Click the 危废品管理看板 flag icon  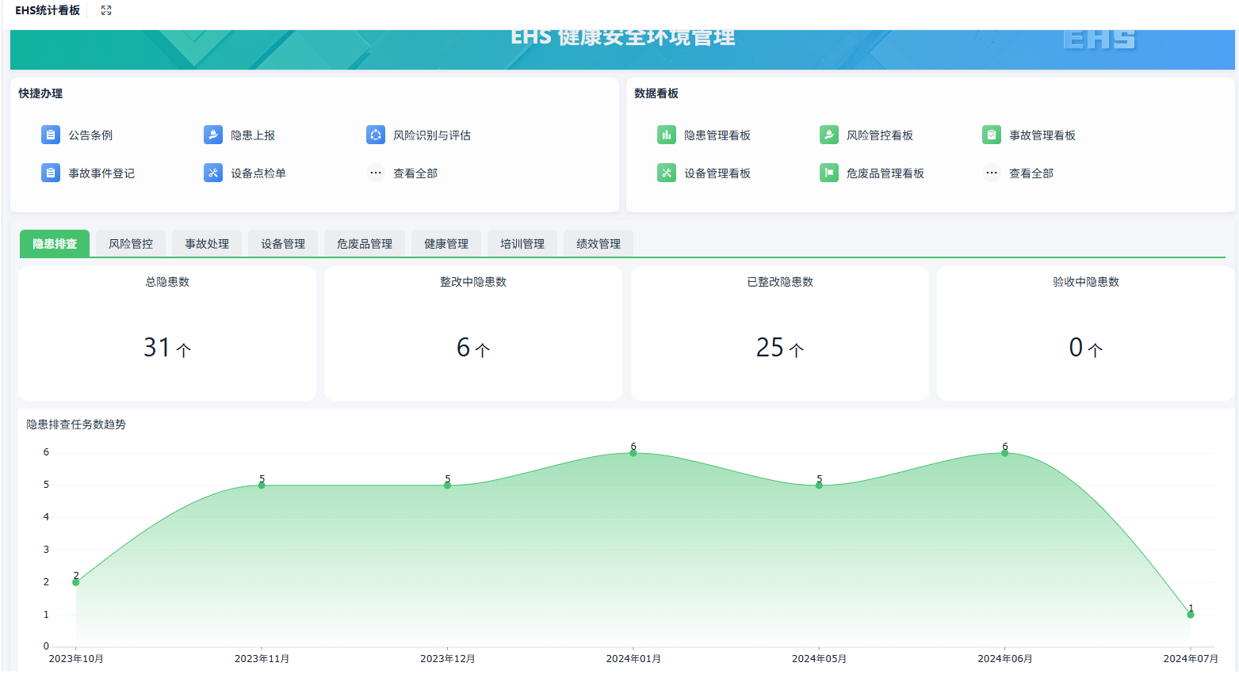click(828, 173)
